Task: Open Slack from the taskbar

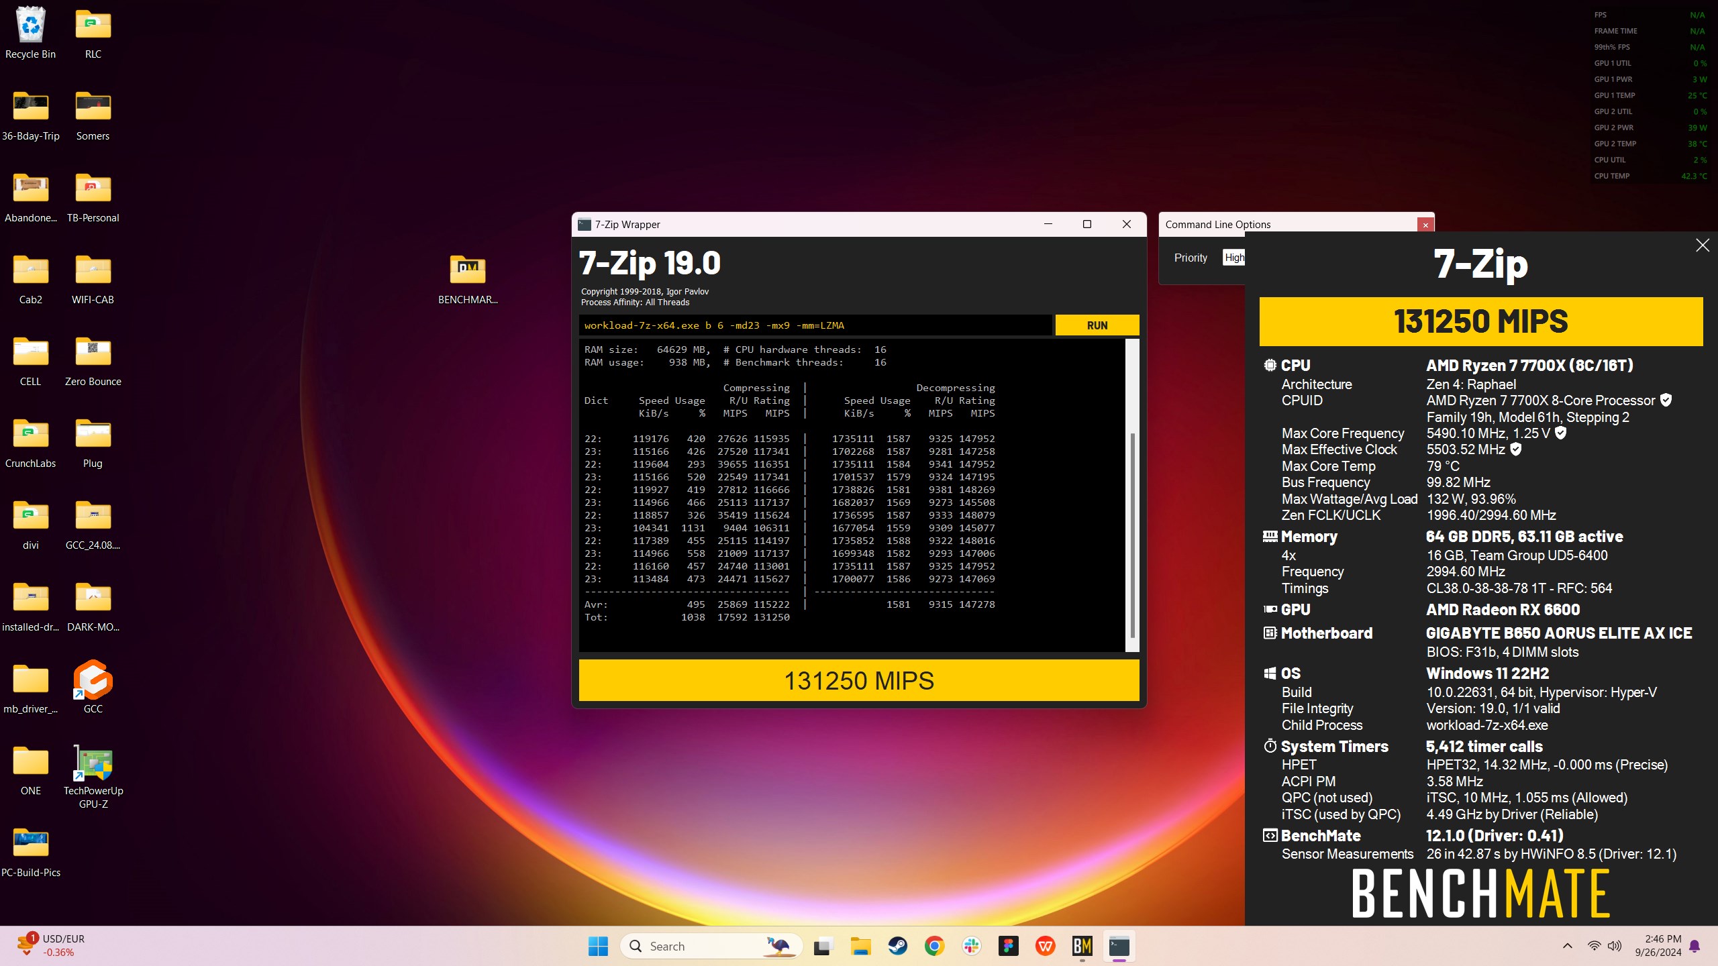Action: pos(971,947)
